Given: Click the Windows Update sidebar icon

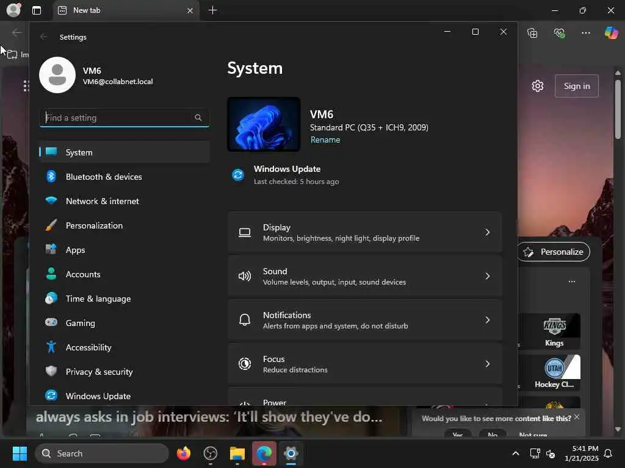Looking at the screenshot, I should coord(51,395).
